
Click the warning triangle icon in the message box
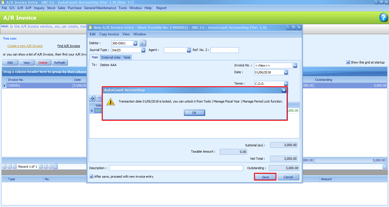tap(111, 101)
